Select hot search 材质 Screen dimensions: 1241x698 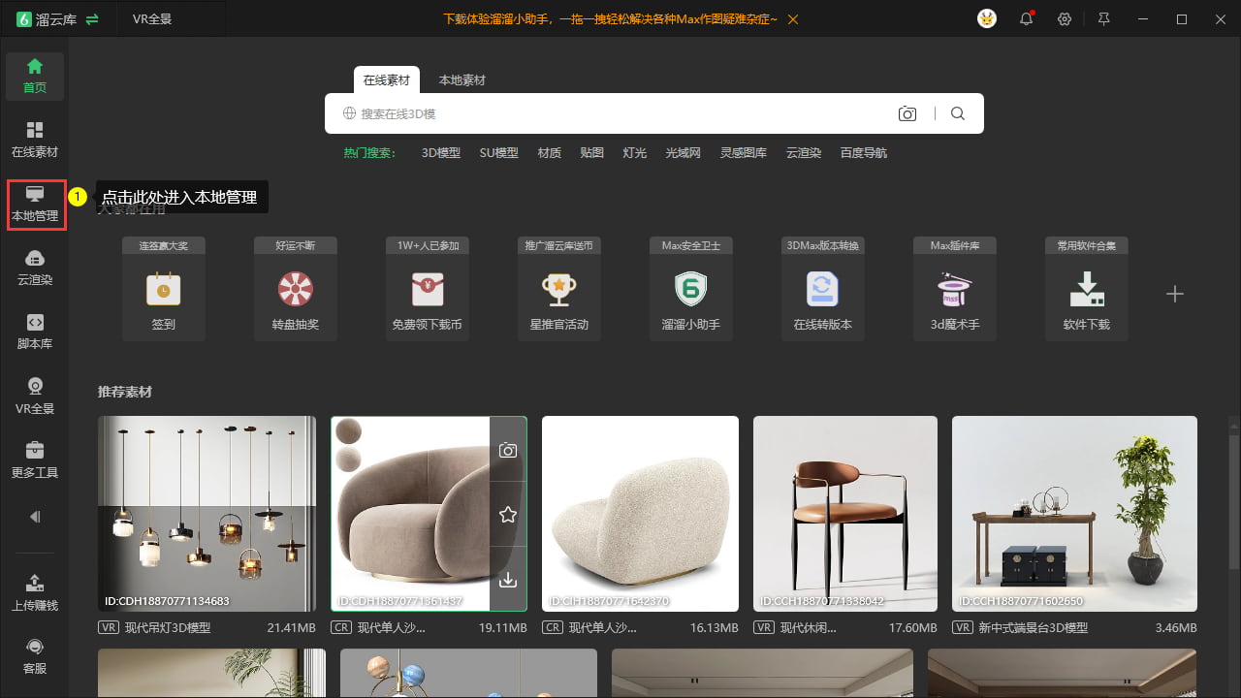click(550, 153)
